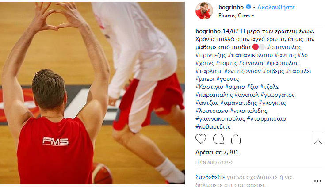Click the #σπανουλης hashtag
Screen dimensions: 325x187
(x=284, y=47)
